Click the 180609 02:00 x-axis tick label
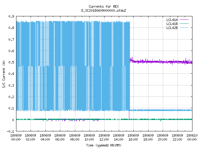198x148 pixels. pos(30,138)
